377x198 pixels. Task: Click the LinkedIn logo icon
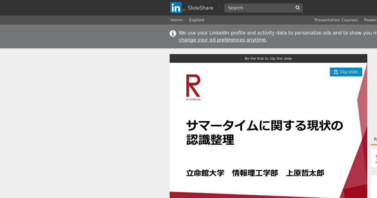176,8
